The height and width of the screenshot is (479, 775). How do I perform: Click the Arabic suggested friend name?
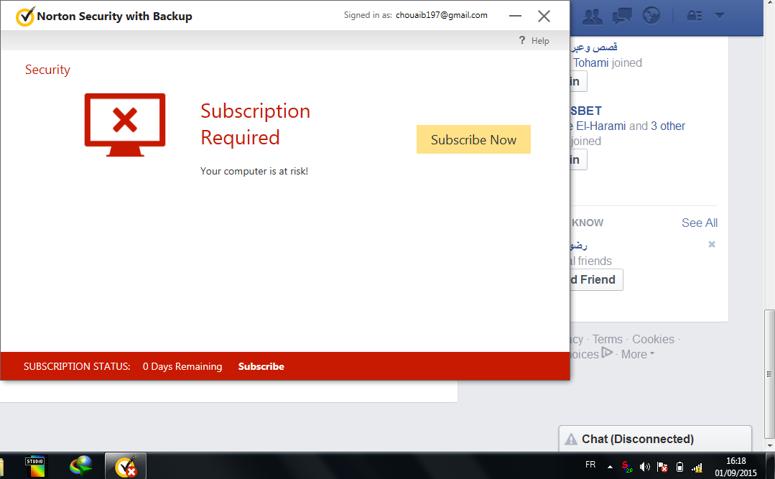(x=578, y=245)
